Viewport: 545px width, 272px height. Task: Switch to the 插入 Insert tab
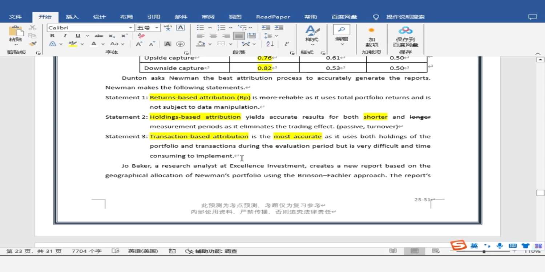[72, 17]
